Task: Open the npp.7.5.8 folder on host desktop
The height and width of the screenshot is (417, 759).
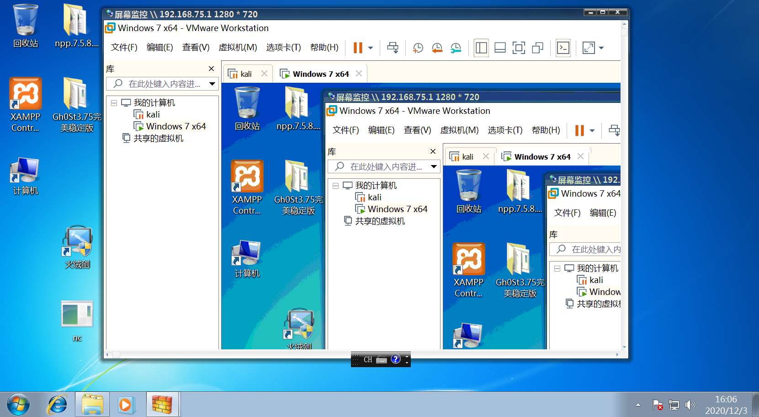Action: tap(76, 26)
